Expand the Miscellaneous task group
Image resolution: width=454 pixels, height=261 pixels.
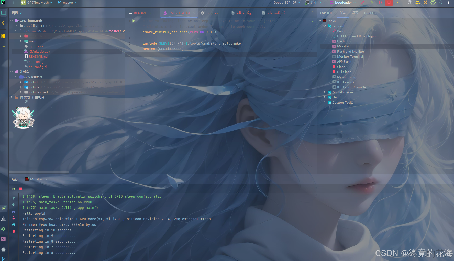tap(325, 92)
